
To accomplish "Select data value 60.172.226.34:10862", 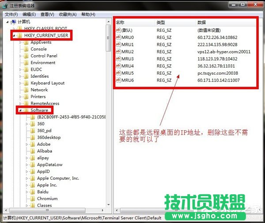I will 217,38.
